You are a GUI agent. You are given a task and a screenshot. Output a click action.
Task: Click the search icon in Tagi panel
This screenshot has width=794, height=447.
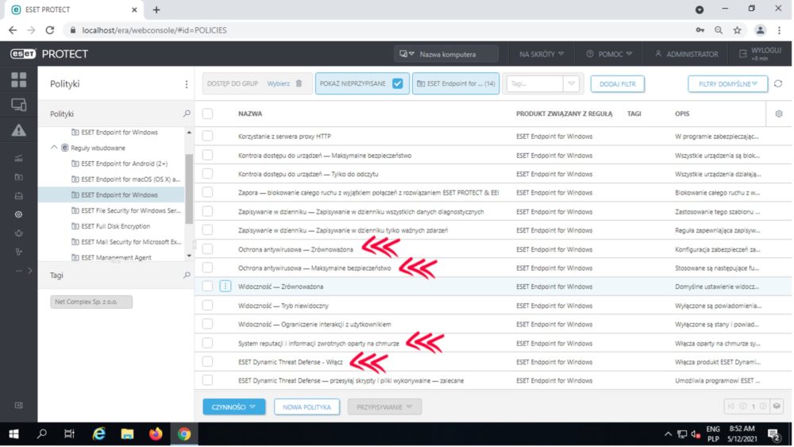pos(187,275)
